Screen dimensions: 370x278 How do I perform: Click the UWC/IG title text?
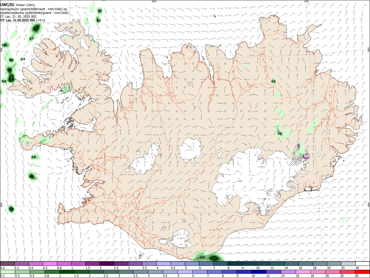coord(7,5)
